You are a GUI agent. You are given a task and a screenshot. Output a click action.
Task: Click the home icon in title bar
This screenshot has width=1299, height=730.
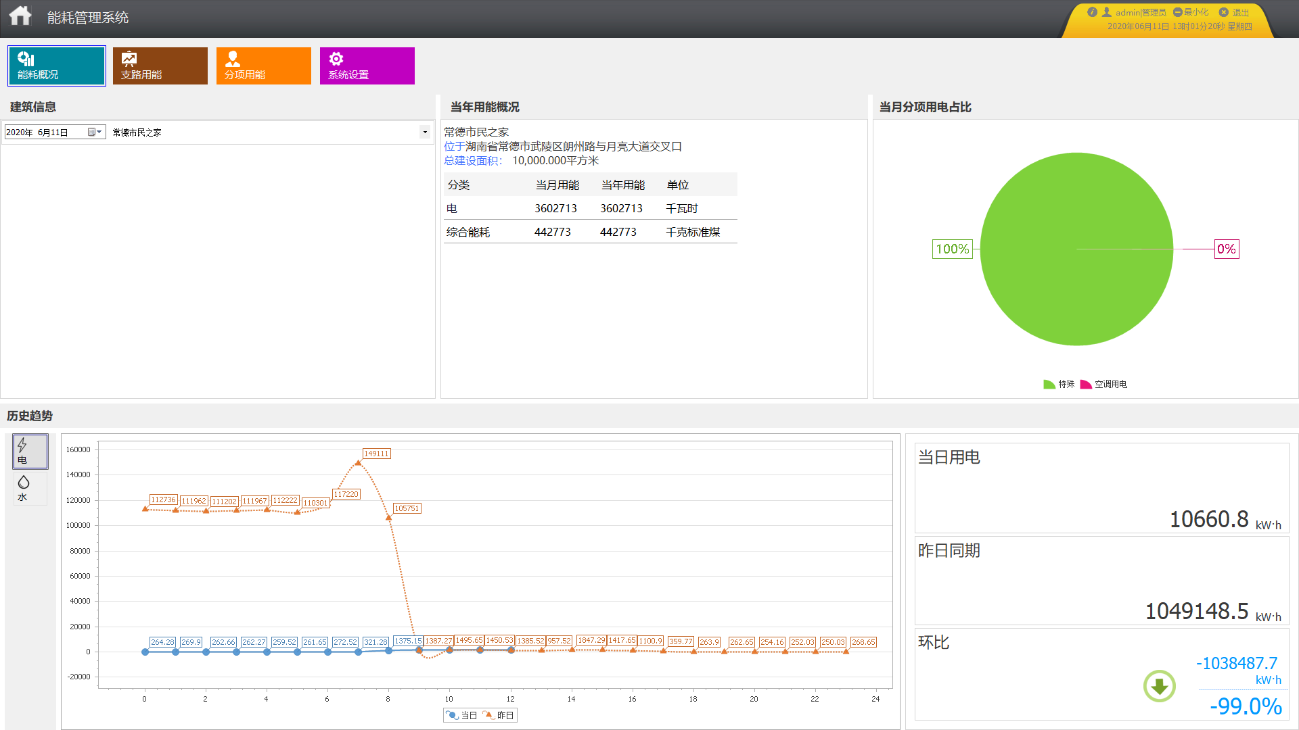[x=20, y=16]
